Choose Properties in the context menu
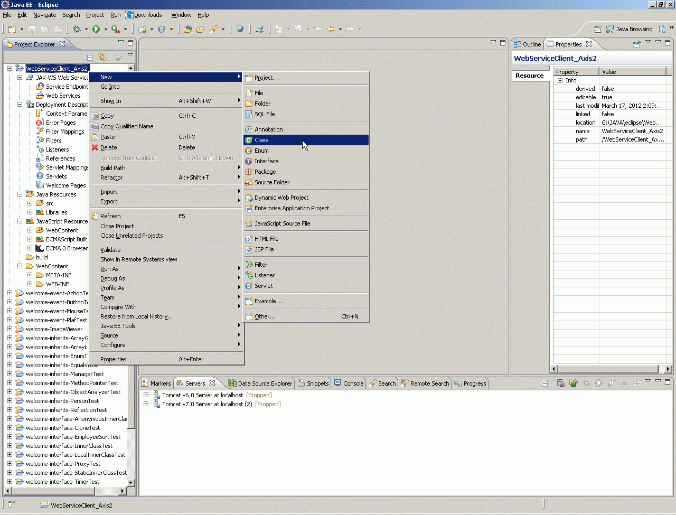Screen dimensions: 676x515 166,359
